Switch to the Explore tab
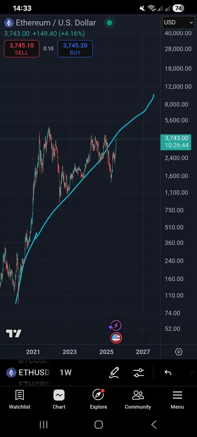 click(x=98, y=399)
